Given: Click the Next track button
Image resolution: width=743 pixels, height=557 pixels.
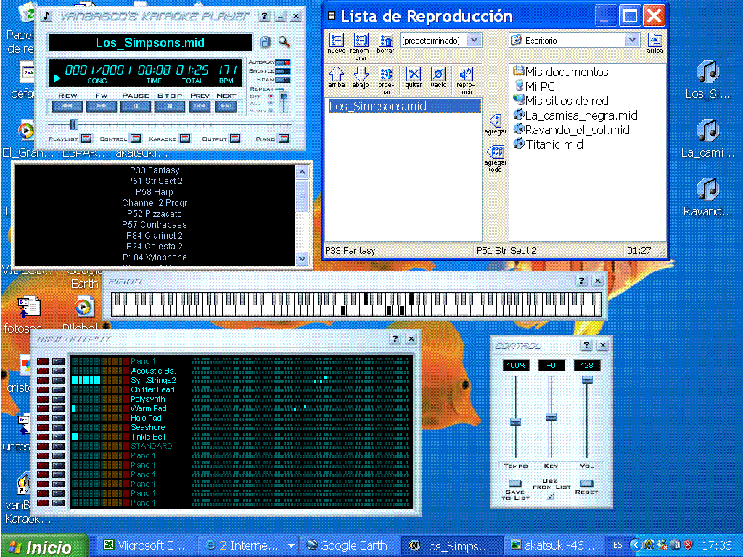Looking at the screenshot, I should click(x=226, y=106).
